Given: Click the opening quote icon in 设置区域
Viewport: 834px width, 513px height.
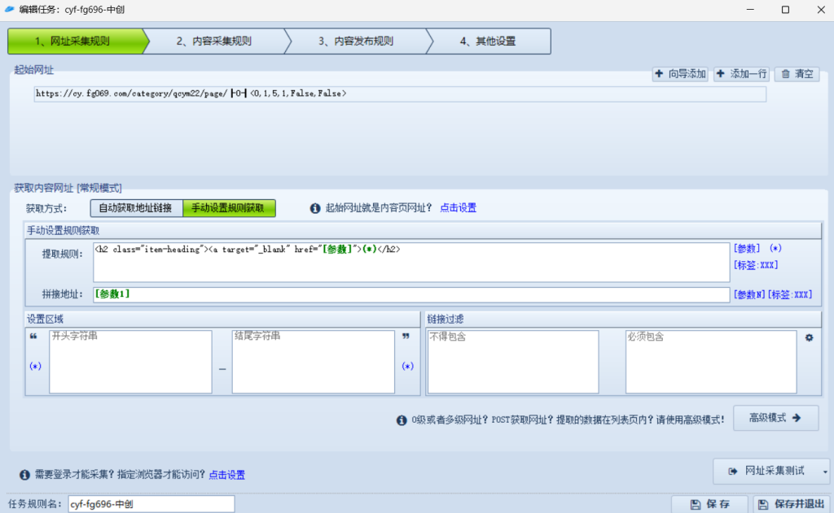Looking at the screenshot, I should point(34,336).
